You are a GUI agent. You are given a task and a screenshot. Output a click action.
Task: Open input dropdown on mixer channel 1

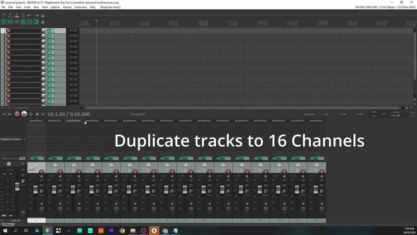pos(33,170)
